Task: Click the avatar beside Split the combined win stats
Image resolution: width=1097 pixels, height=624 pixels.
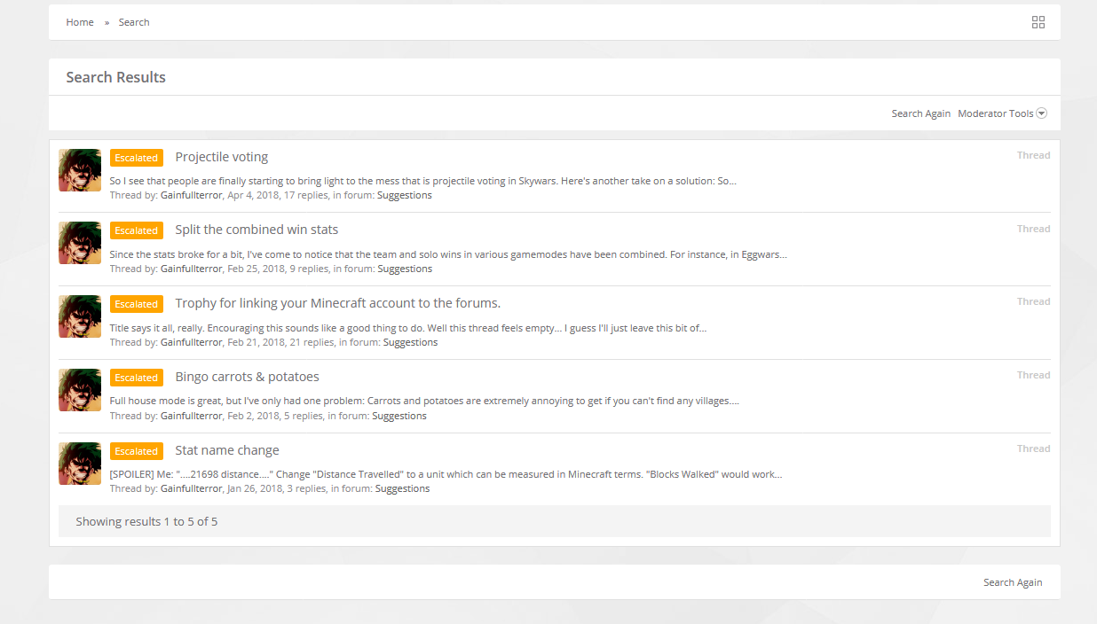Action: (x=80, y=243)
